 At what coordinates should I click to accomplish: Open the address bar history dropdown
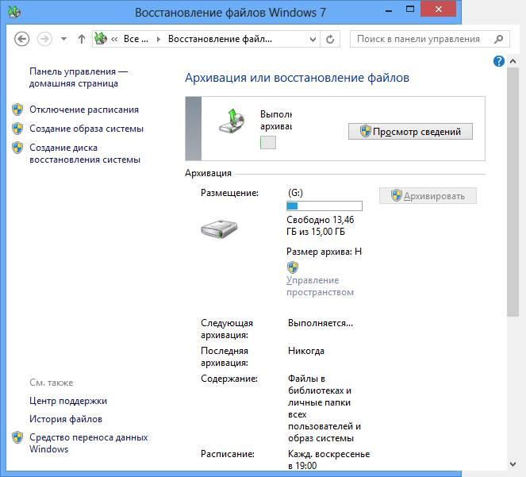313,40
